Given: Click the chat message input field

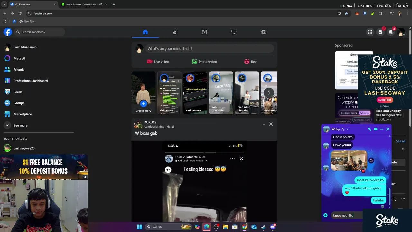Looking at the screenshot, I should (347, 215).
